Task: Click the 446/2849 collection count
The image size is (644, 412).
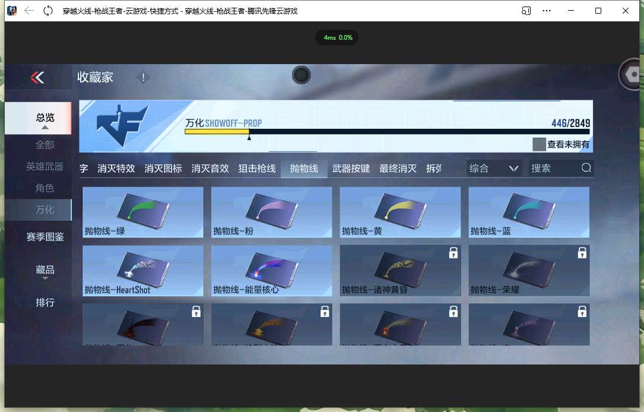Action: pos(570,123)
